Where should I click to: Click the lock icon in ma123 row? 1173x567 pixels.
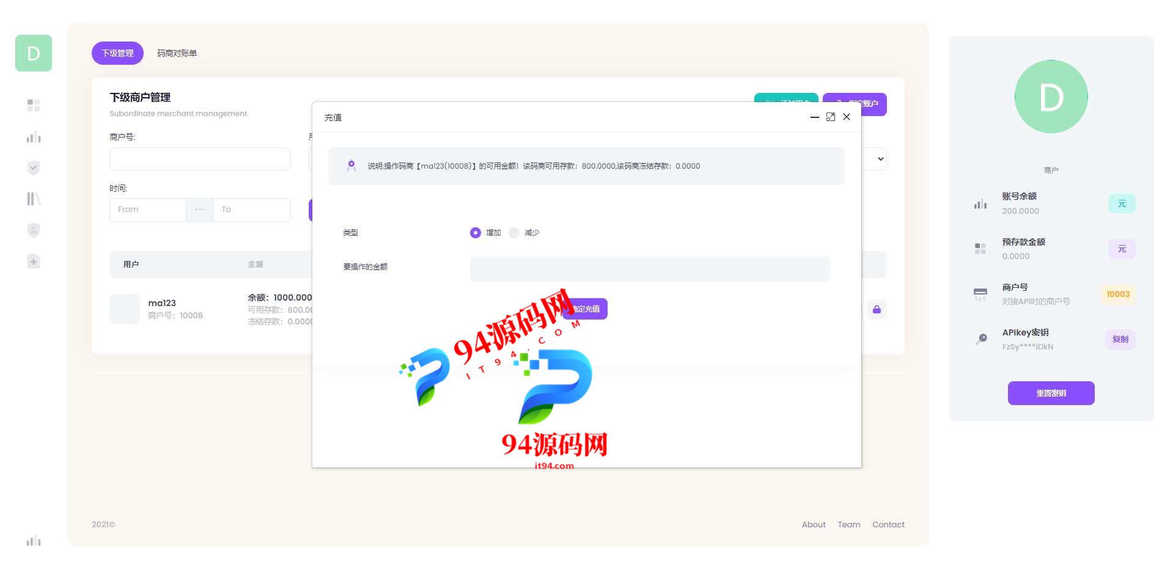pos(877,309)
